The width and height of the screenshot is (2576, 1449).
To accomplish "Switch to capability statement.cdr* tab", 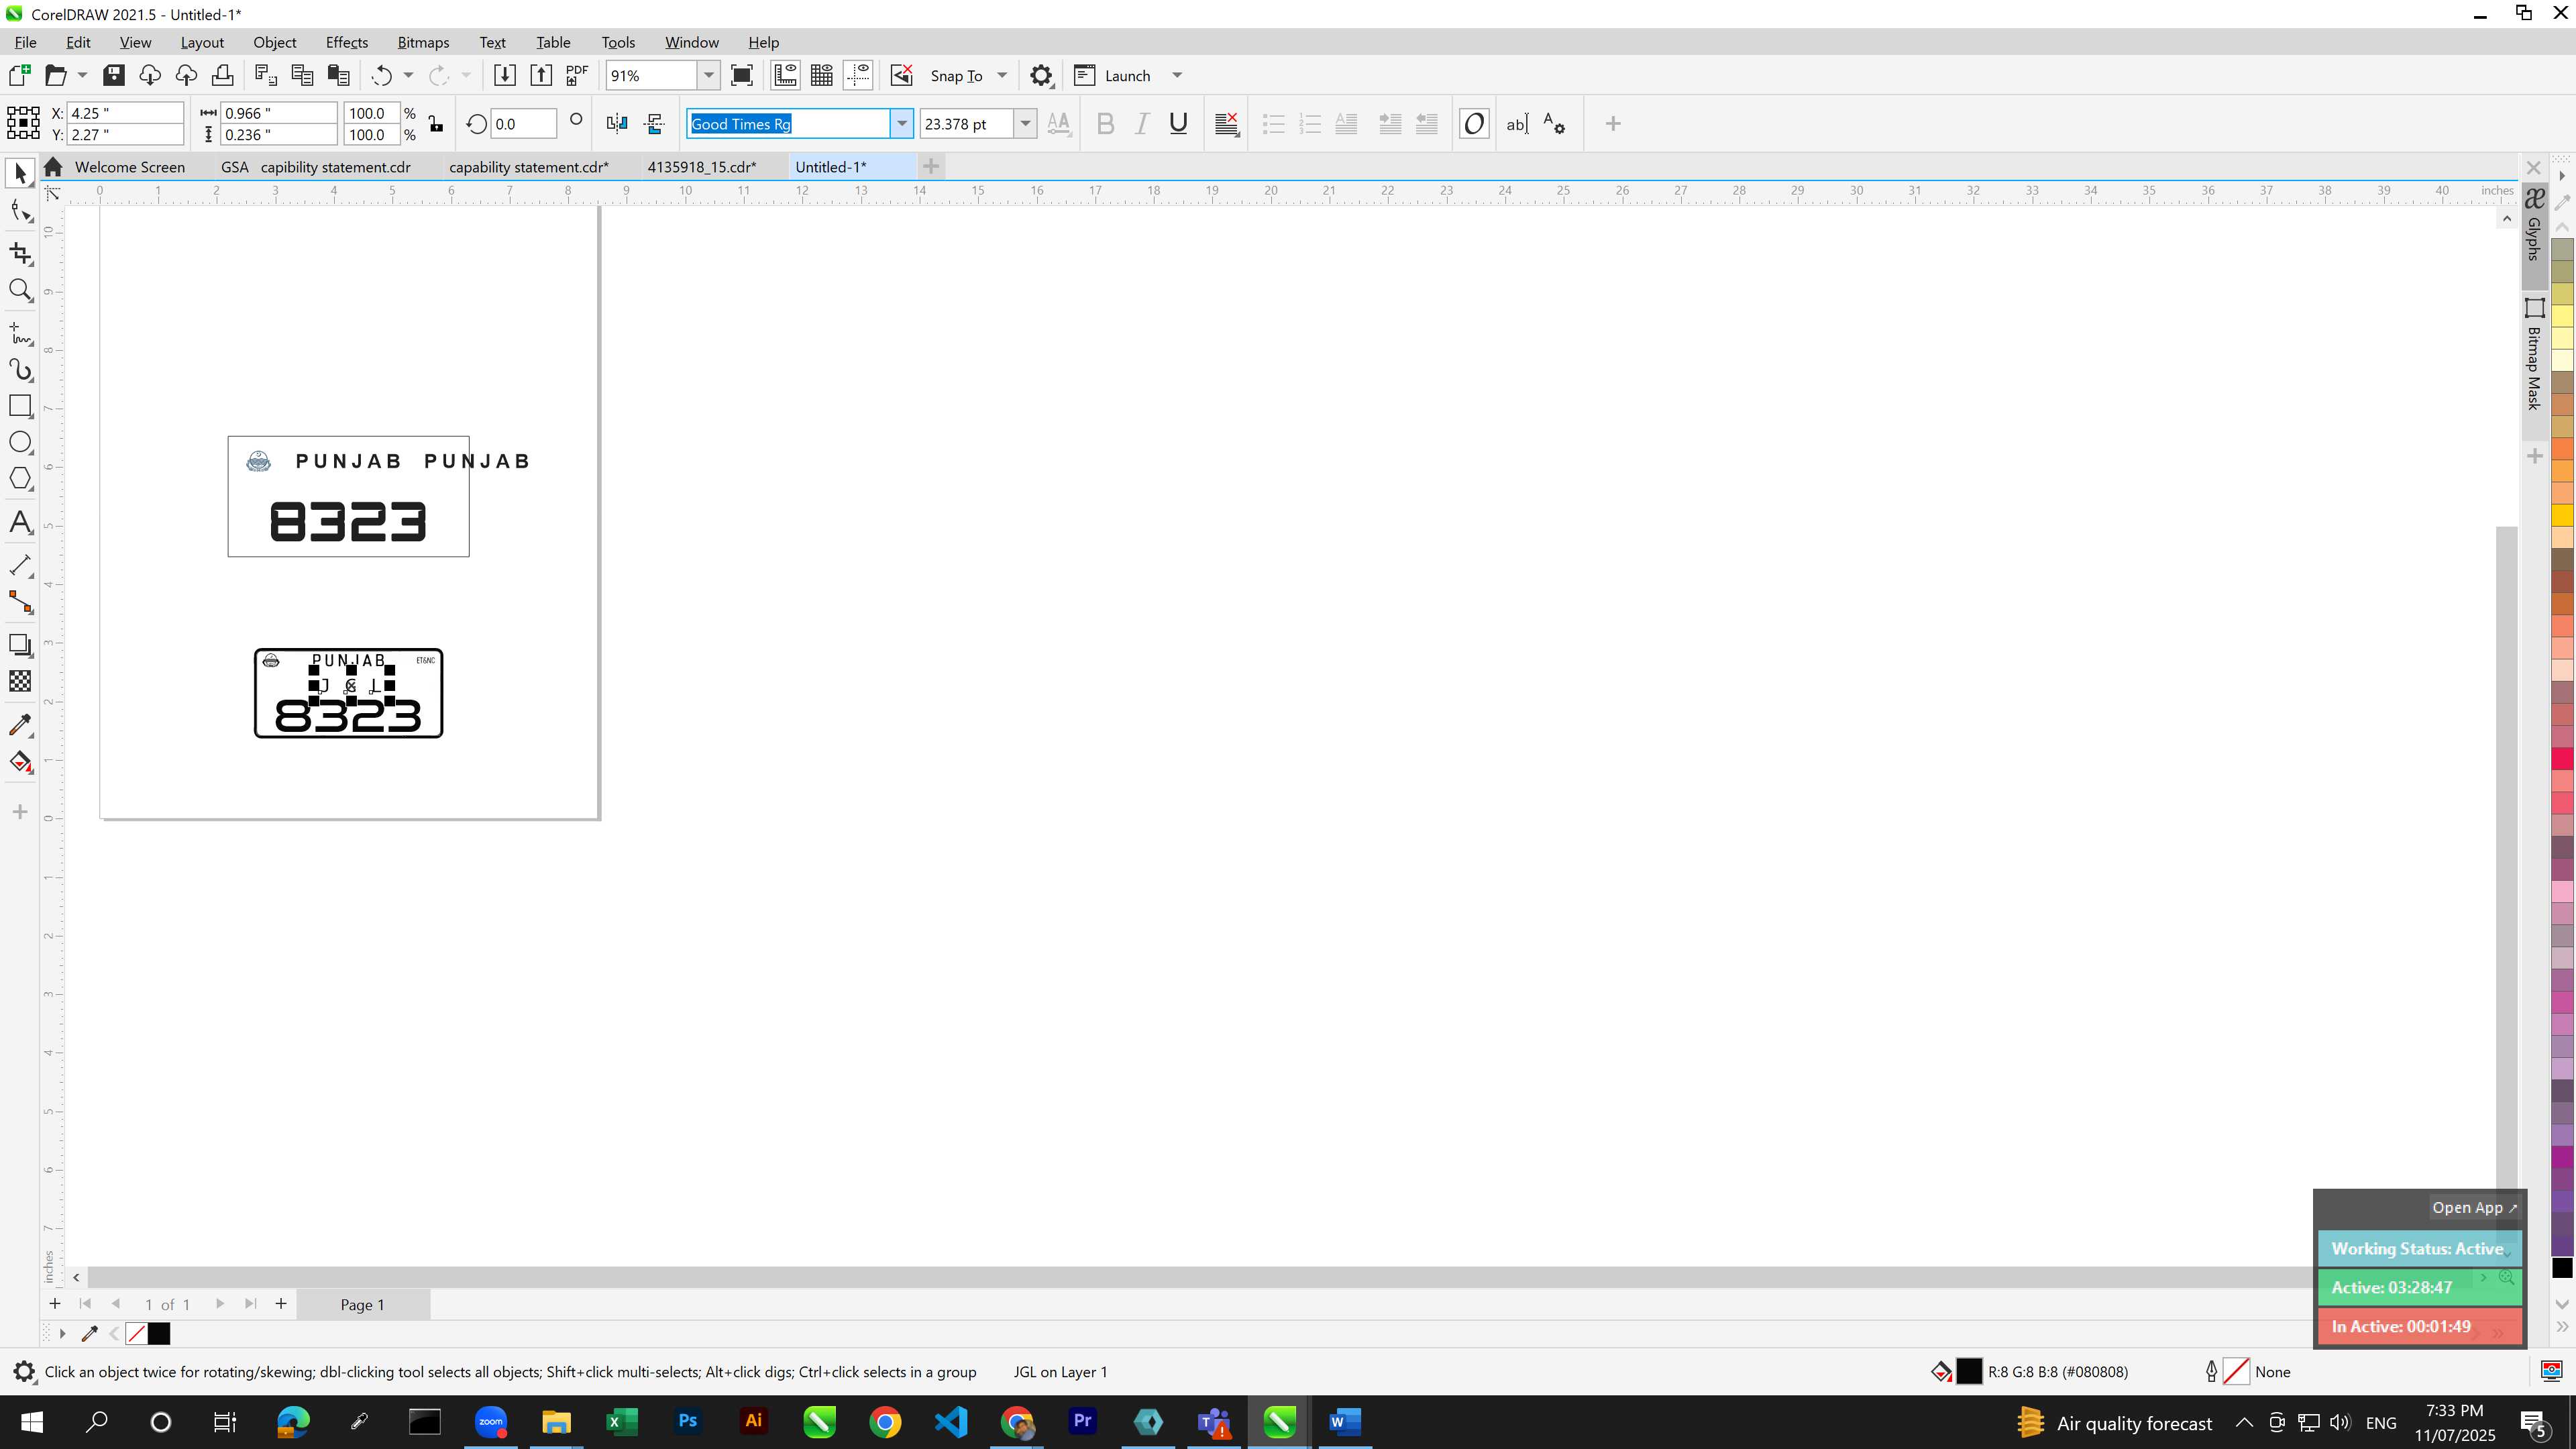I will coord(529,167).
